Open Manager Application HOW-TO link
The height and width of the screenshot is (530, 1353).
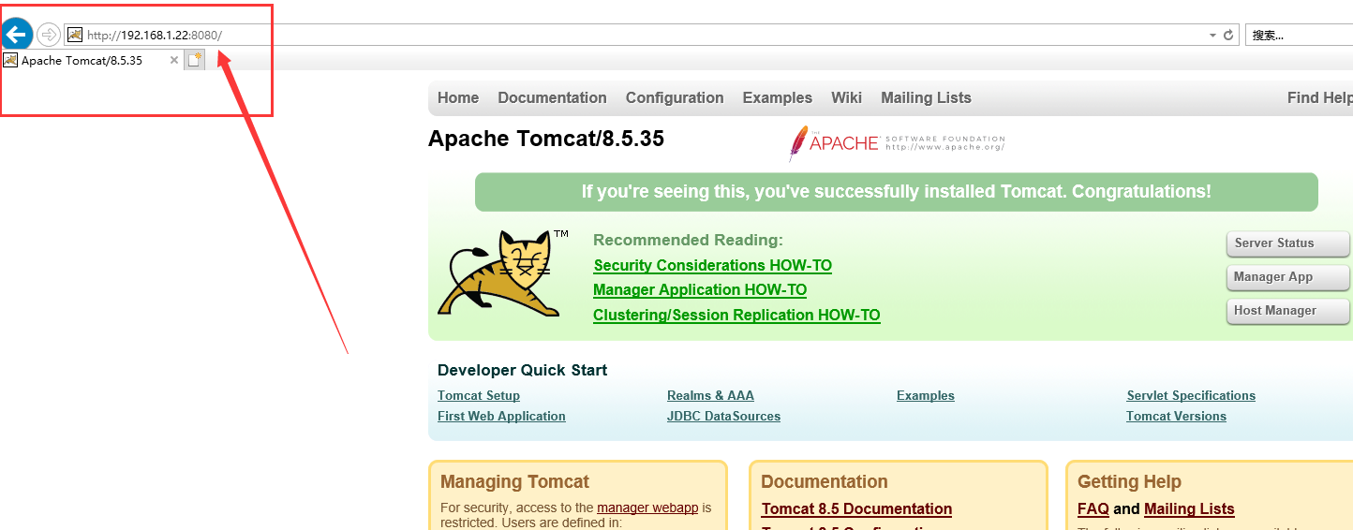click(x=700, y=289)
